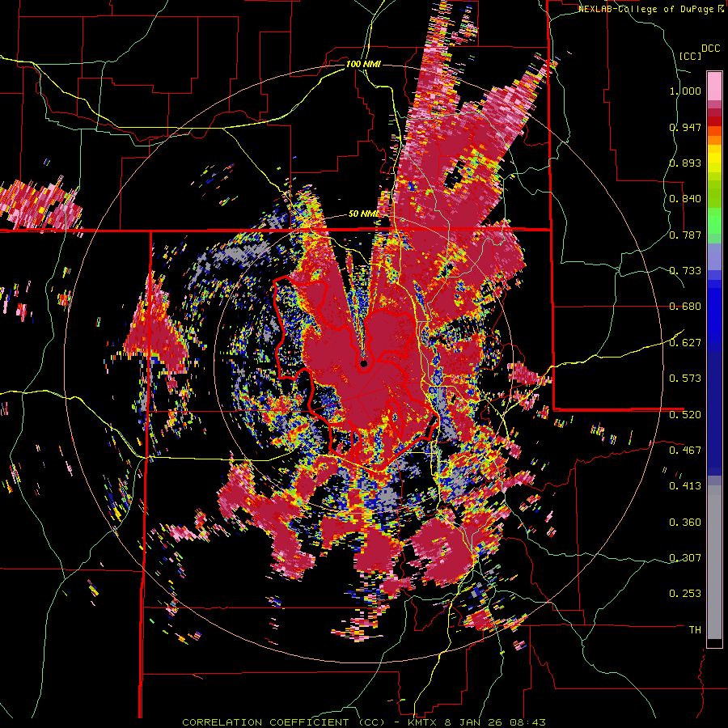
Task: Click the 0.573 scale value
Action: pyautogui.click(x=685, y=379)
